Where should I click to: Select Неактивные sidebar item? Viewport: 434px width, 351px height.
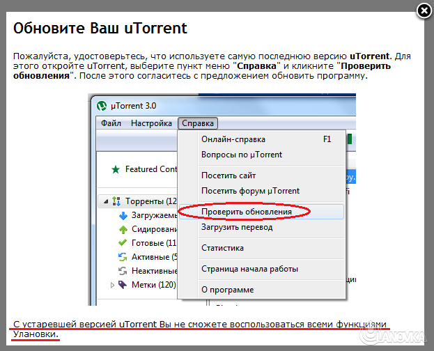[154, 271]
